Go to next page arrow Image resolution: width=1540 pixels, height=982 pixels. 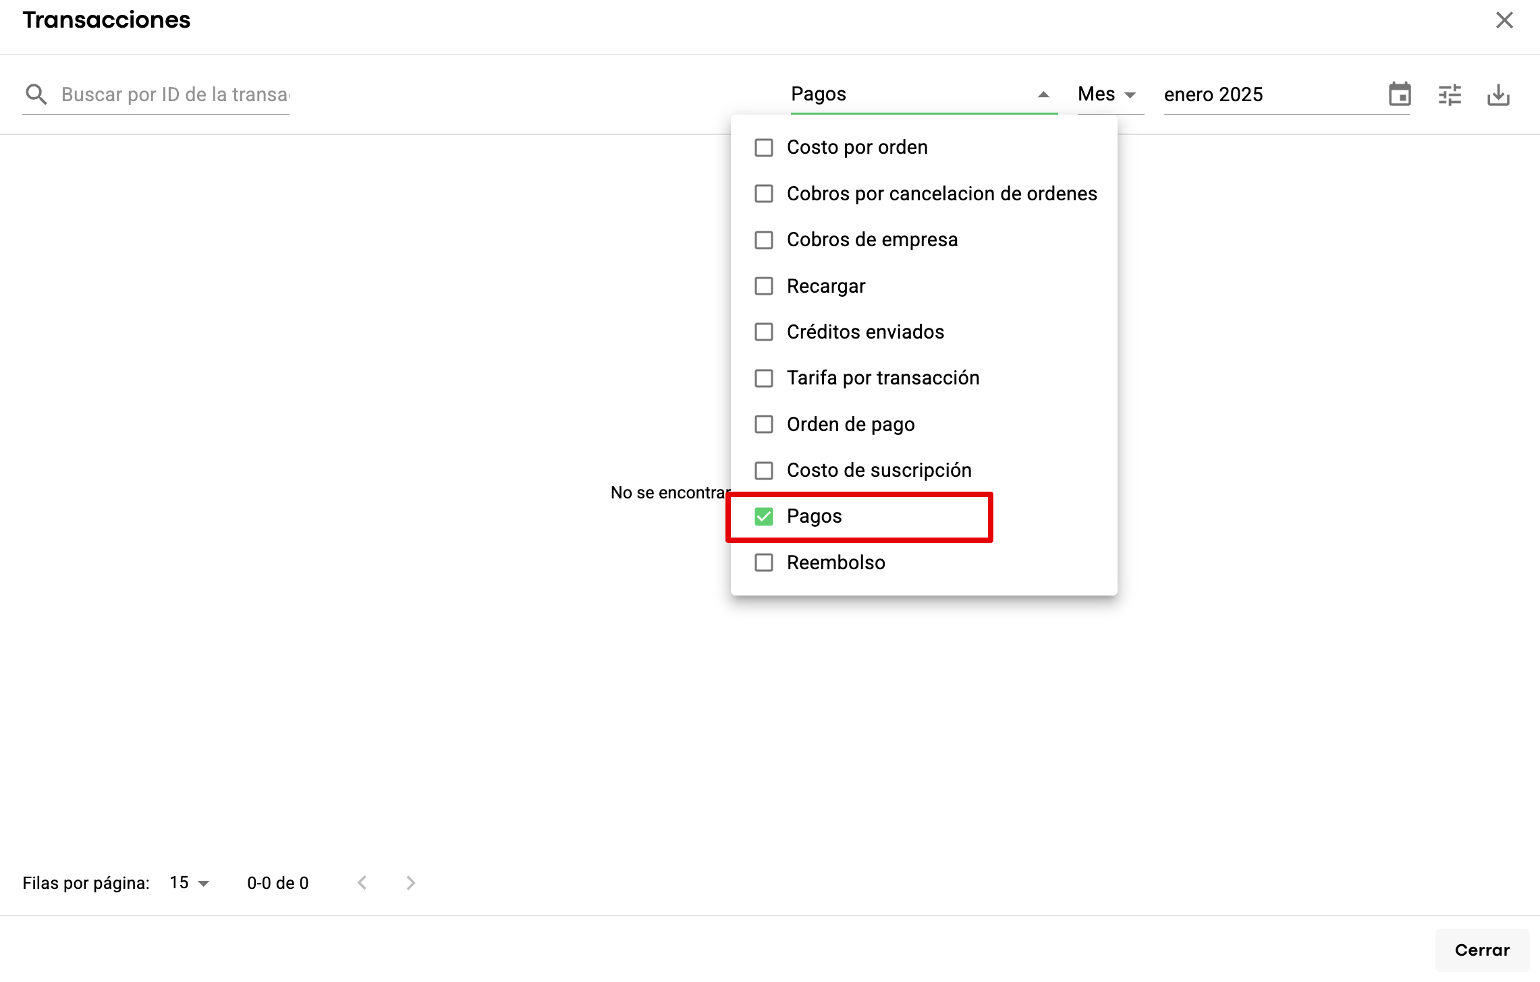pos(410,883)
